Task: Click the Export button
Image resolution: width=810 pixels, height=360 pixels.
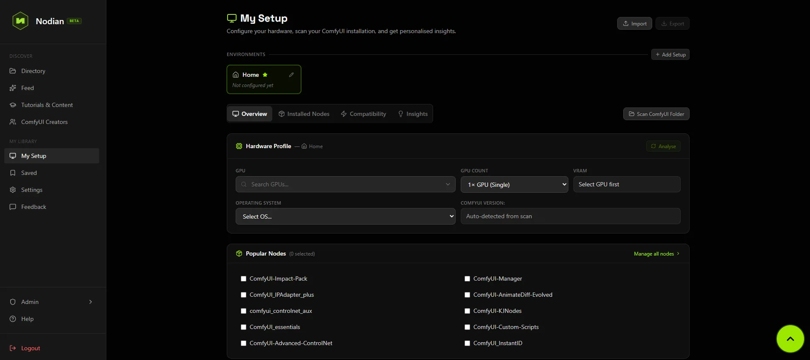Action: pyautogui.click(x=673, y=23)
